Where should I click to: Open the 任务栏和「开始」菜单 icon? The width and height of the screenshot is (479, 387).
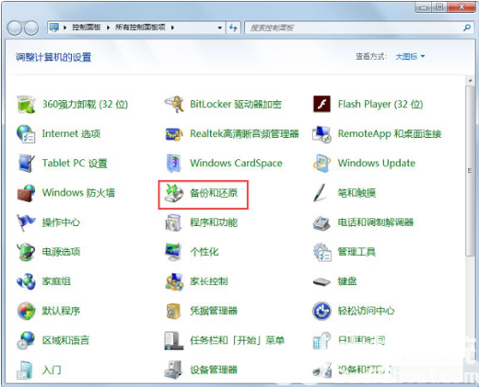click(x=174, y=340)
